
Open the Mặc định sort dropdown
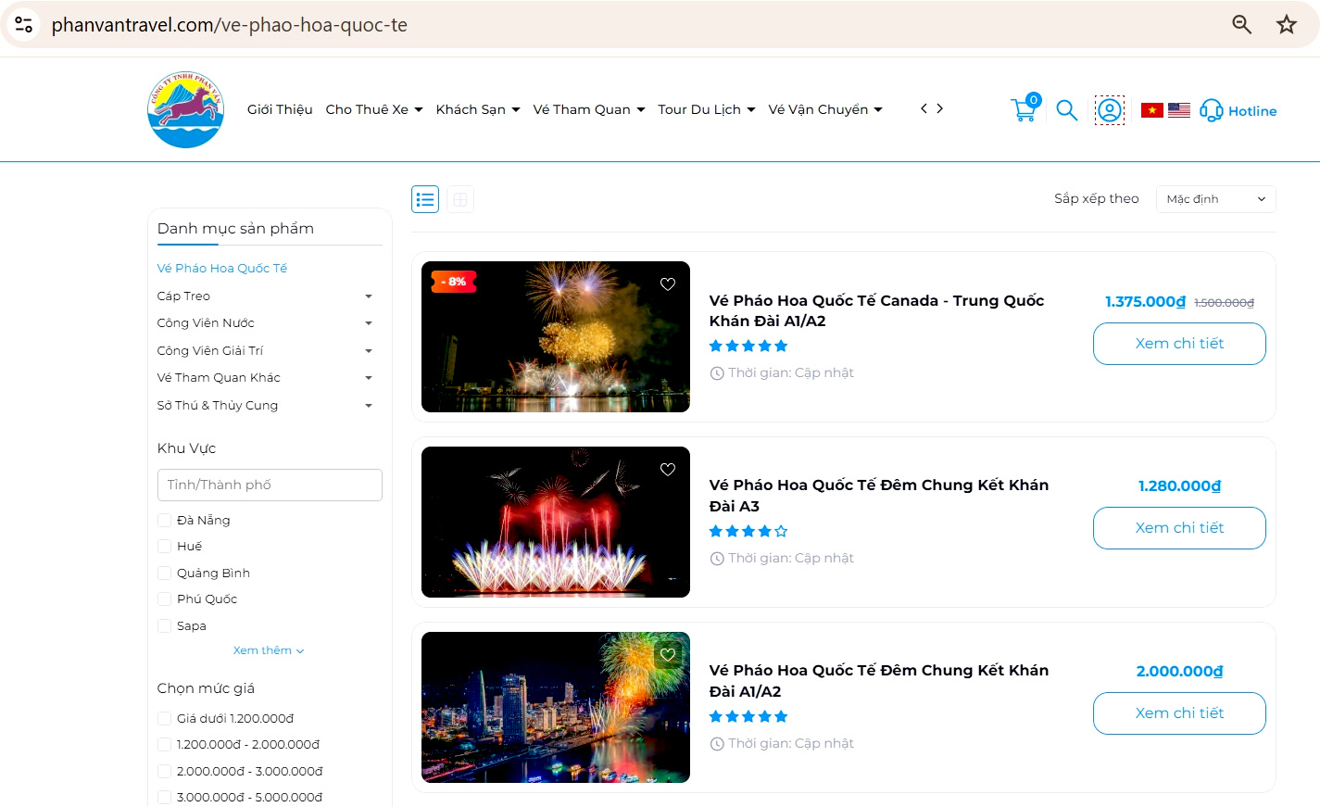coord(1215,199)
